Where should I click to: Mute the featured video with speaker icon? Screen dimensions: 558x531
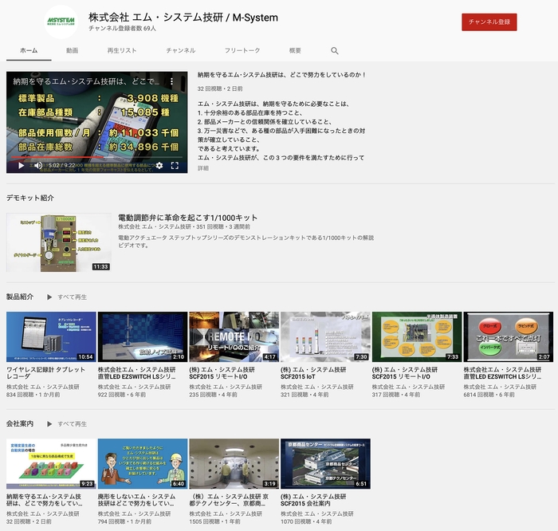(x=37, y=166)
